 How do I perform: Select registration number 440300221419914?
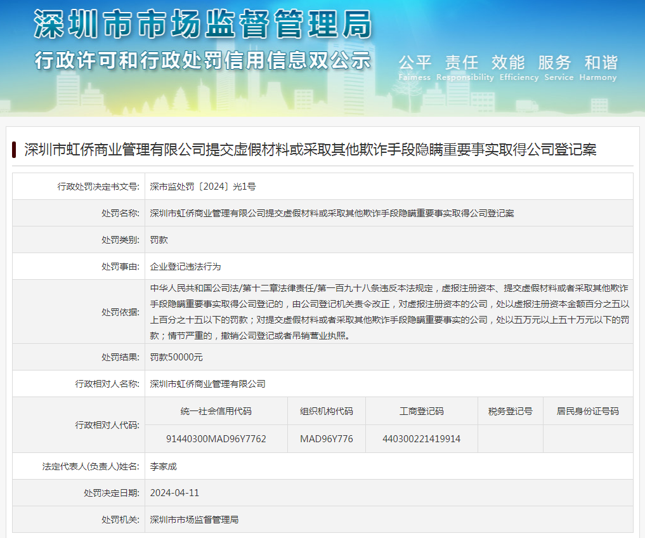coord(421,439)
